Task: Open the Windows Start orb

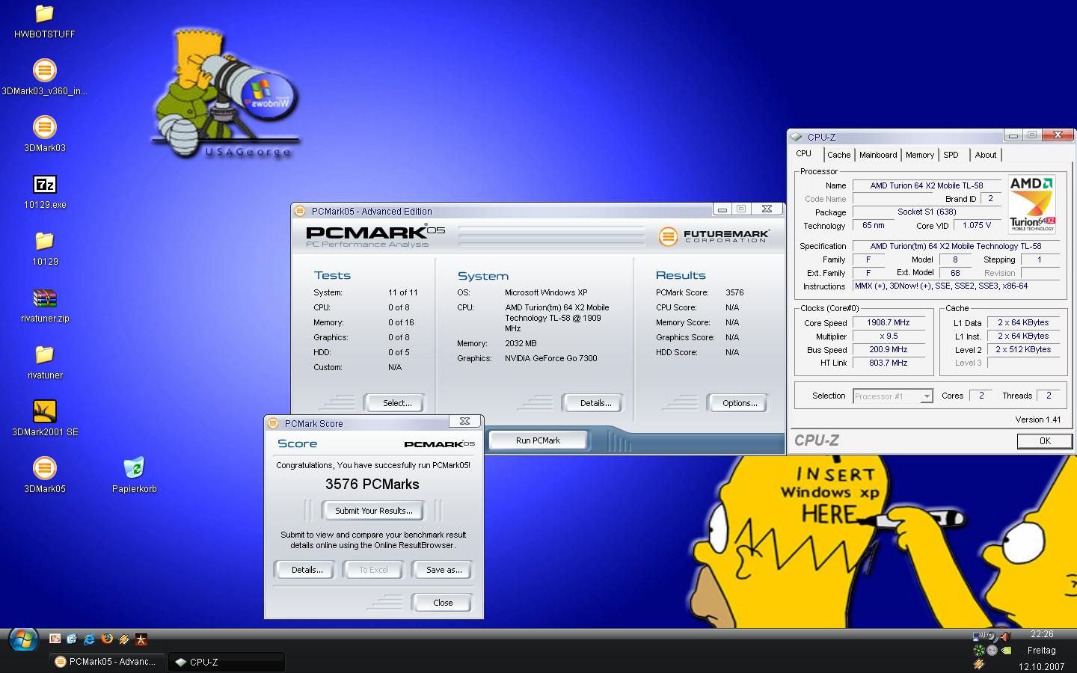Action: [23, 640]
